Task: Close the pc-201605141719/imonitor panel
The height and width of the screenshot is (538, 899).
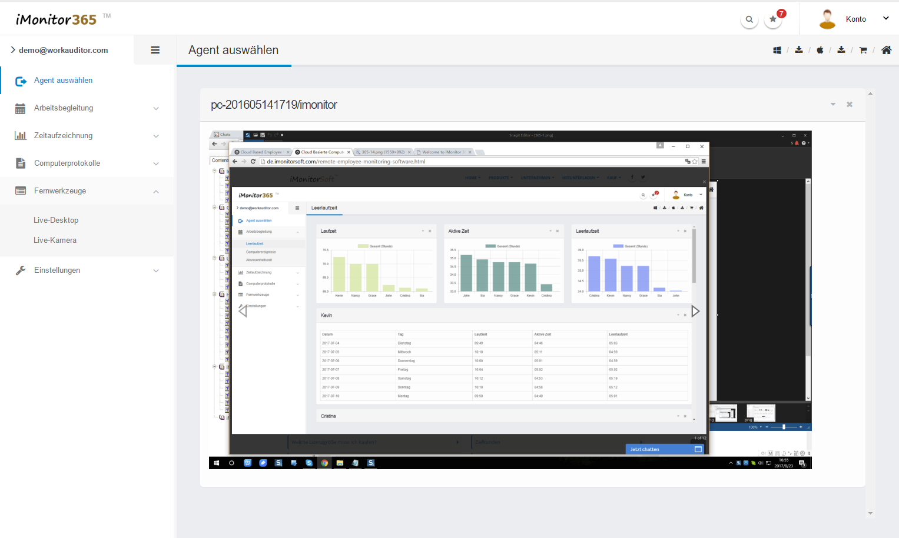Action: pos(850,105)
